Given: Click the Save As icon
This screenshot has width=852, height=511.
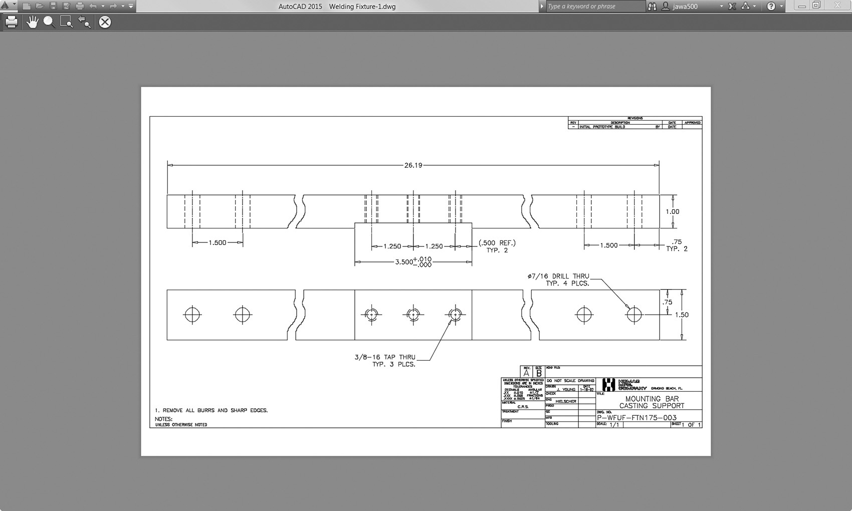Looking at the screenshot, I should [66, 6].
